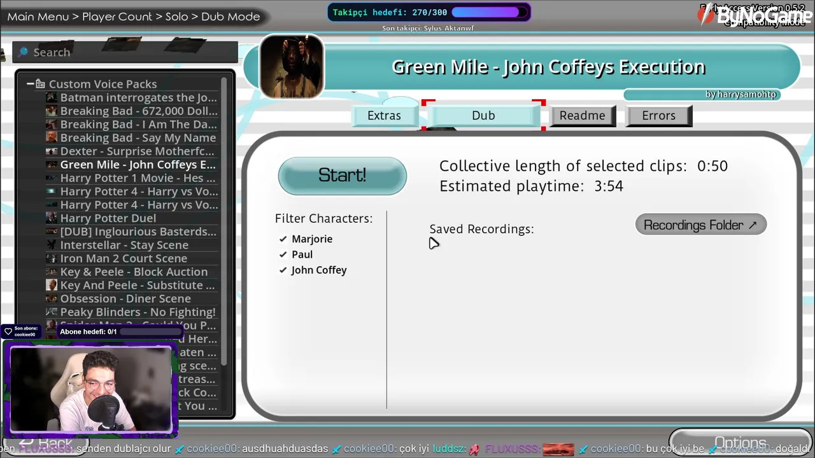
Task: Open the Readme tab
Action: [582, 115]
